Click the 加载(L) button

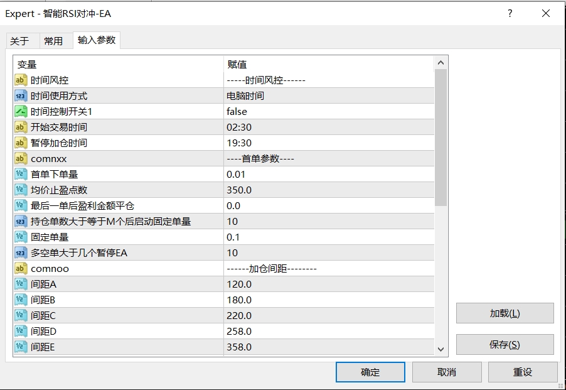505,313
